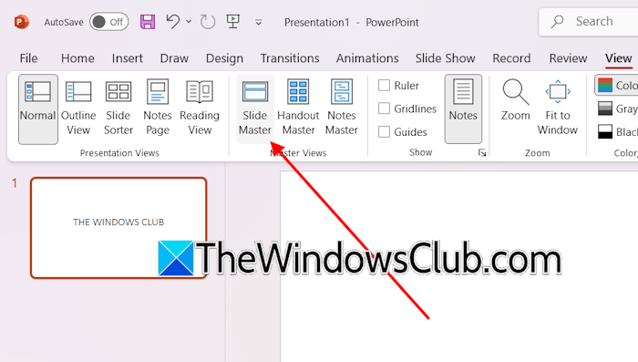Open Slide Master view
The width and height of the screenshot is (638, 362).
255,109
